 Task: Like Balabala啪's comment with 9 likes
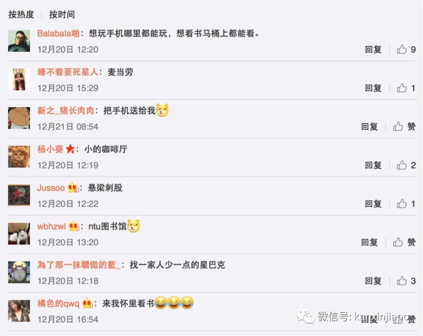402,49
